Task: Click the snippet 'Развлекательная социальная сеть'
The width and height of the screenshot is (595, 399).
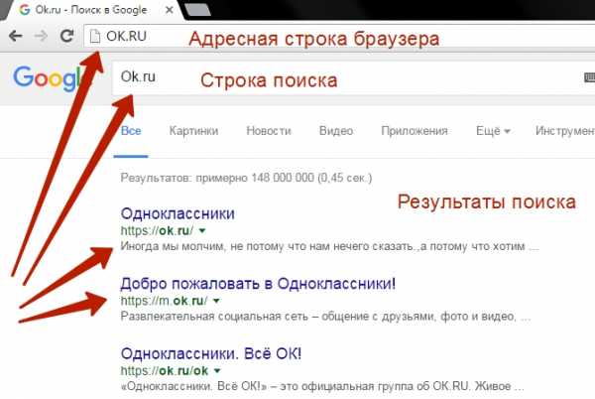Action: [x=325, y=317]
